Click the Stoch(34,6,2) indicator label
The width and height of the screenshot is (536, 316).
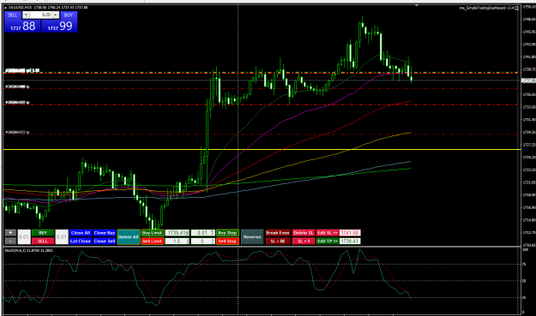pos(28,250)
